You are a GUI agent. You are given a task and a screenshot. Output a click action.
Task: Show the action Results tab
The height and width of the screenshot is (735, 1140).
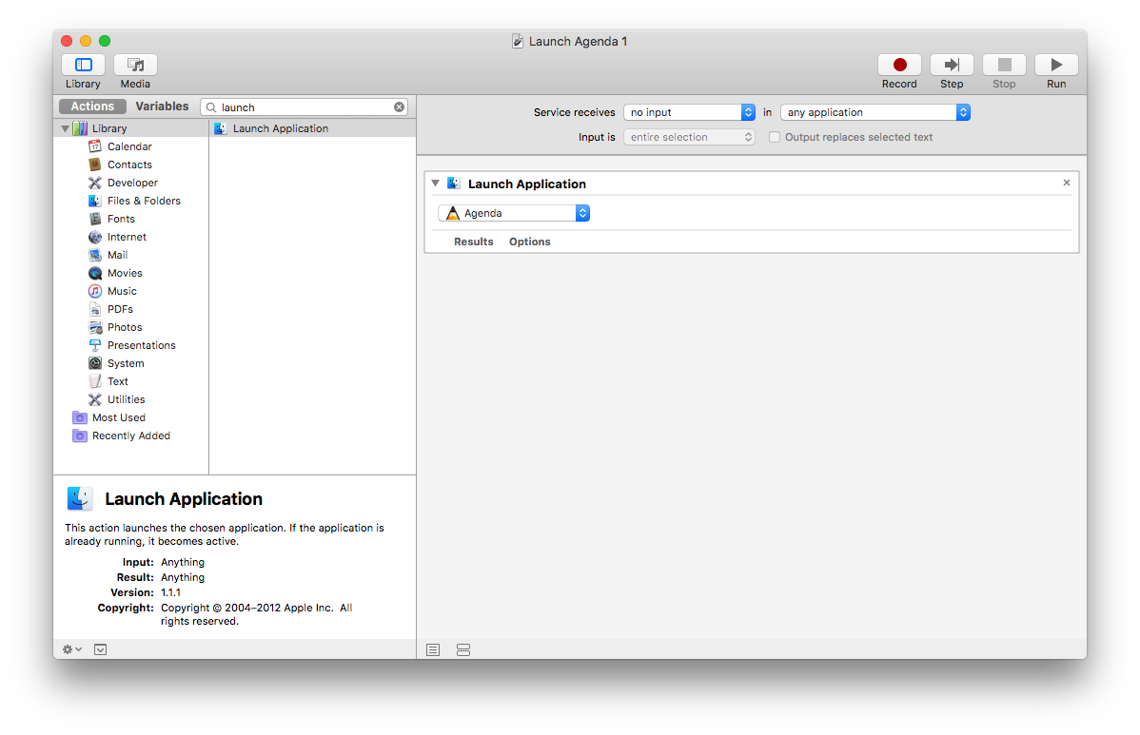(x=473, y=242)
